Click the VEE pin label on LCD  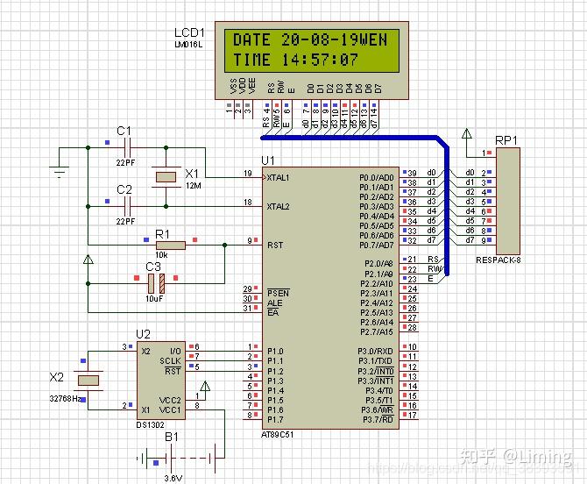(252, 85)
